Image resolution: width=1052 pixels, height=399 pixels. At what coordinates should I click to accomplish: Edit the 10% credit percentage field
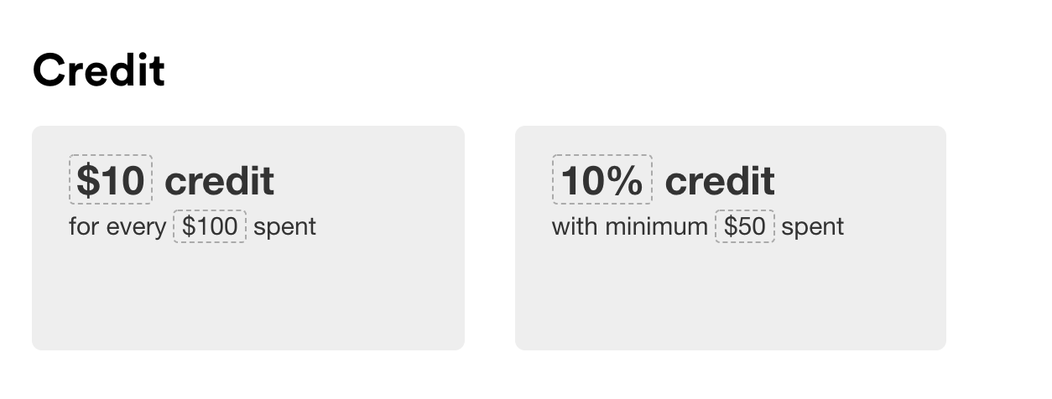click(602, 179)
